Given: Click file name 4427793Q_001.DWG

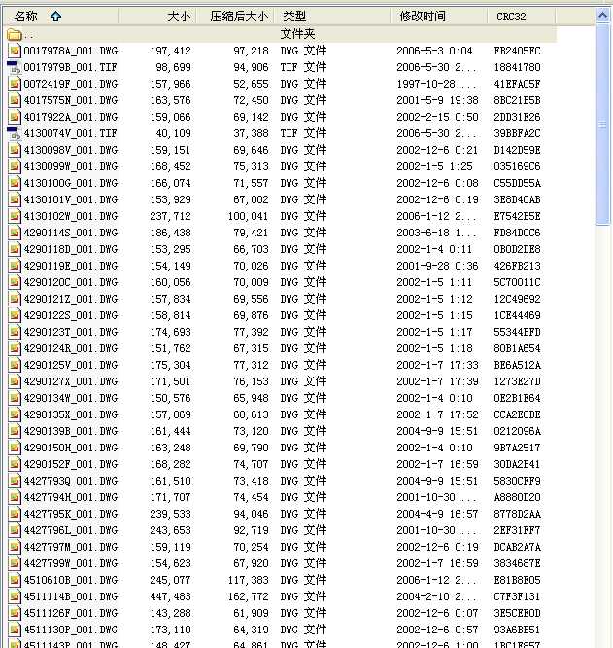Looking at the screenshot, I should pyautogui.click(x=71, y=481).
